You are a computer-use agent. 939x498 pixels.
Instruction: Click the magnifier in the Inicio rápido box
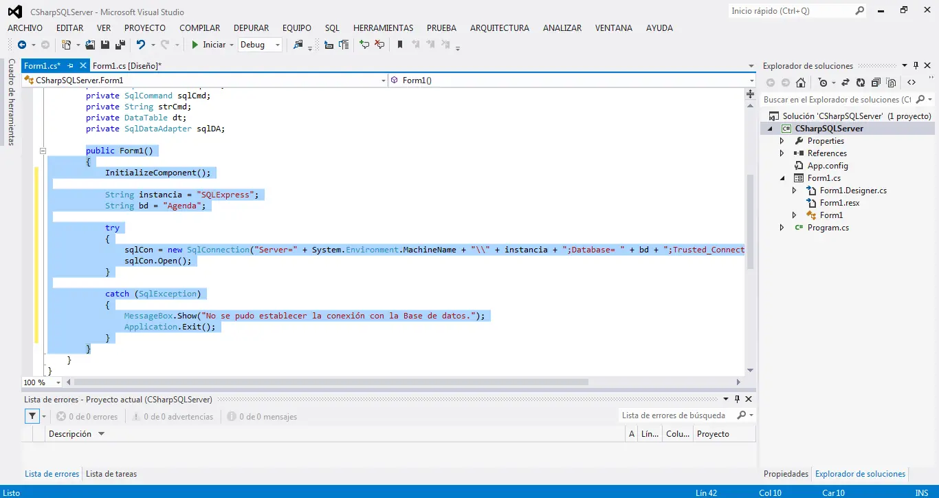pos(859,11)
